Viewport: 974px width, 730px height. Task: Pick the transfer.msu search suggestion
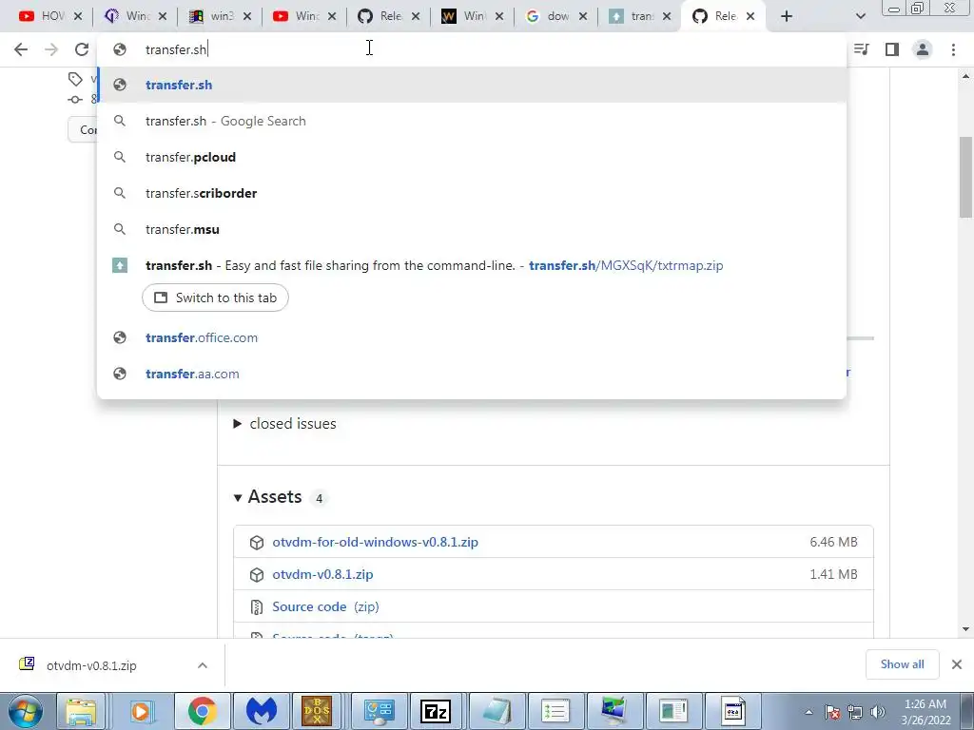tap(472, 229)
